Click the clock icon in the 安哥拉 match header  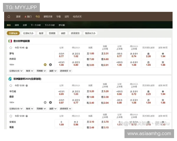click(27, 116)
